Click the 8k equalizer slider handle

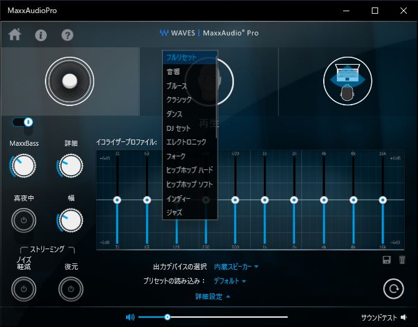[354, 200]
